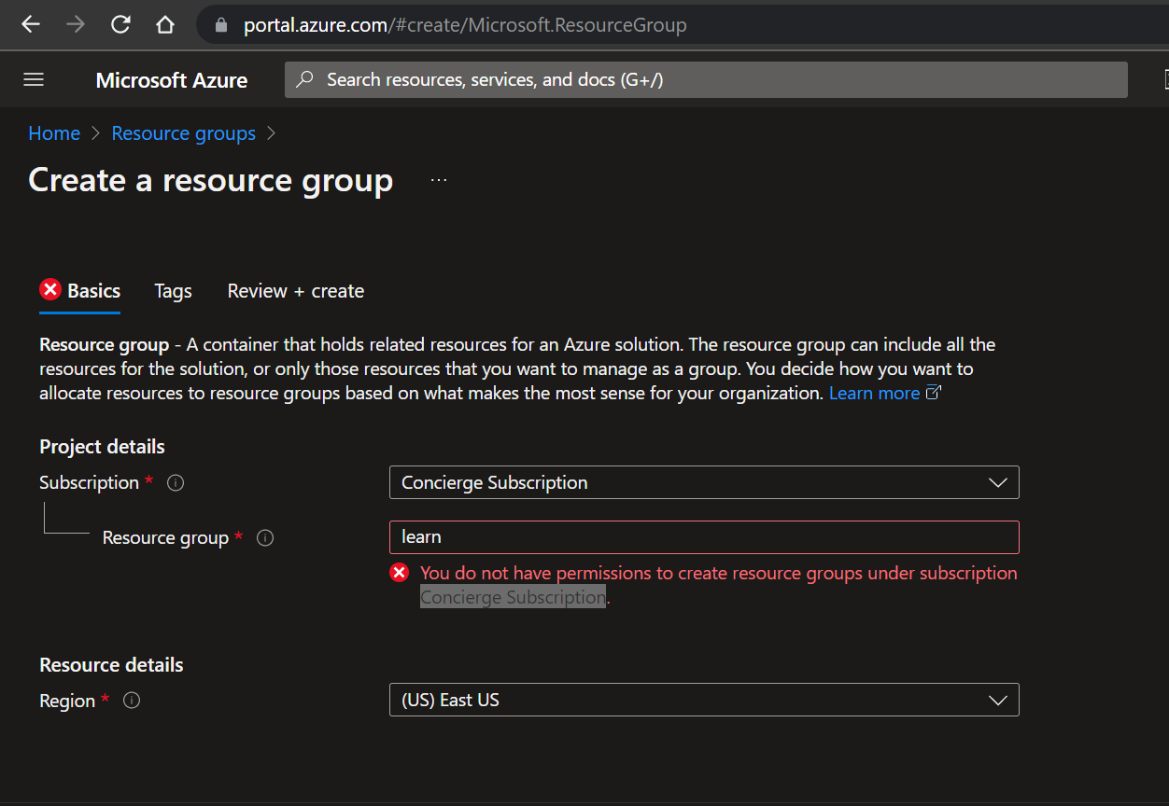
Task: Open the Review + create tab
Action: pyautogui.click(x=295, y=290)
